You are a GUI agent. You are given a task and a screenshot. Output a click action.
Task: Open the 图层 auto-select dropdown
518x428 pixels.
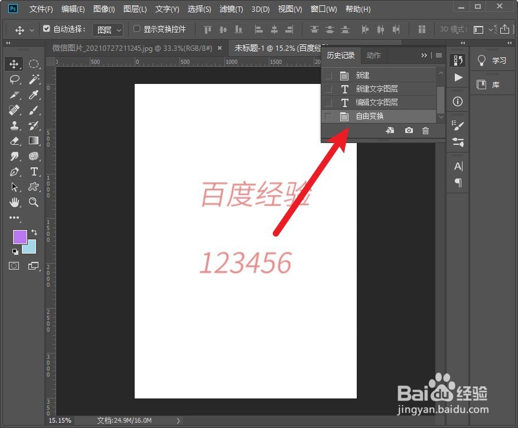pos(108,30)
